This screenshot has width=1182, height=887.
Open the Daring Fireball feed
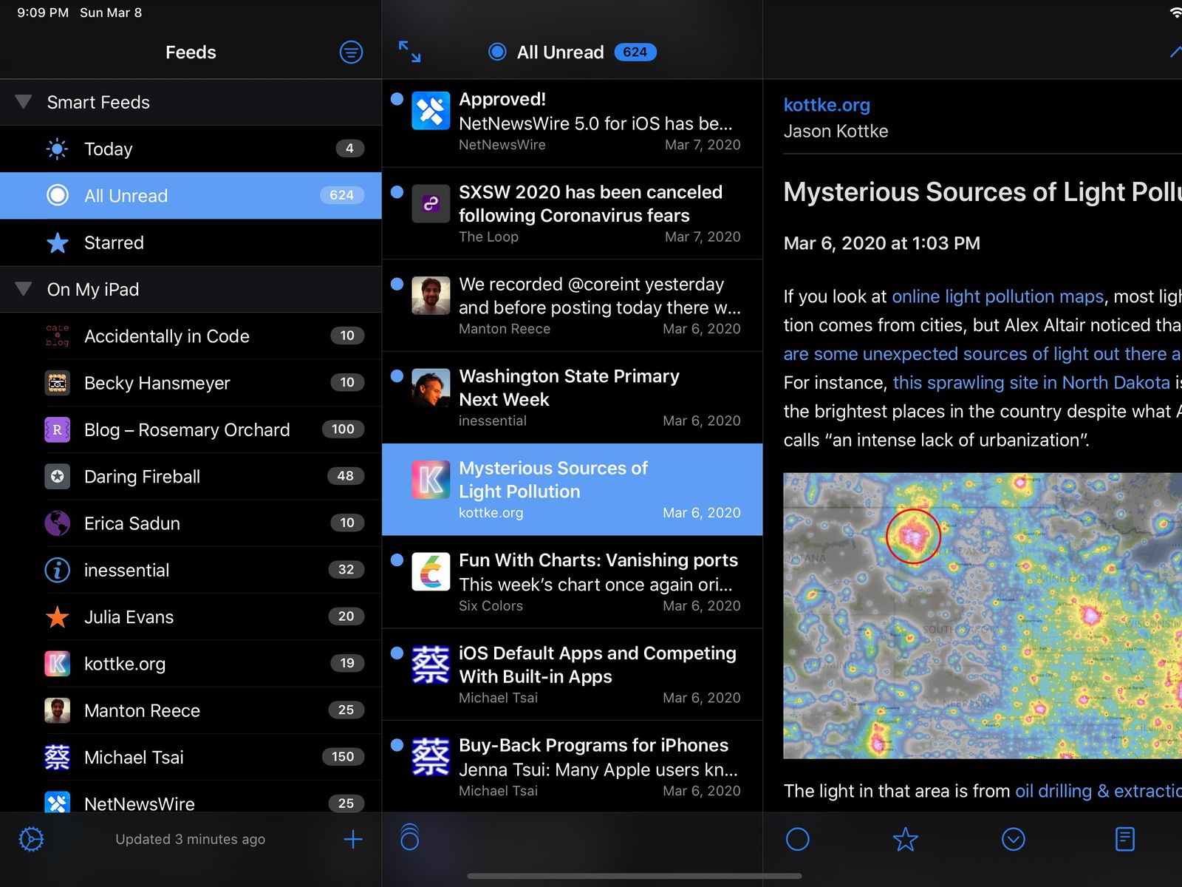tap(191, 476)
